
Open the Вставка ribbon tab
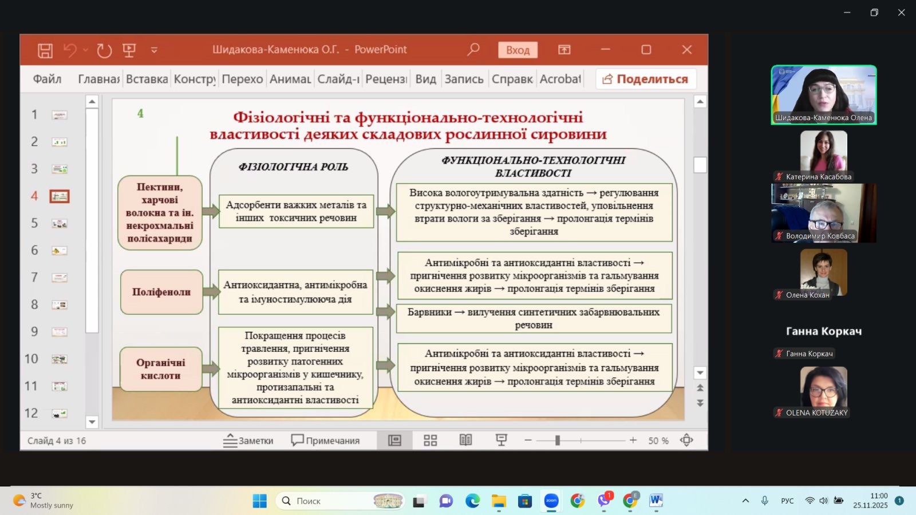point(147,79)
